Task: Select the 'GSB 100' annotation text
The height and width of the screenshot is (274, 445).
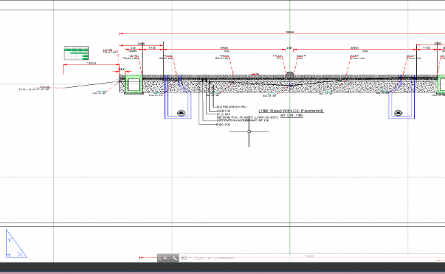Action: coord(223,112)
